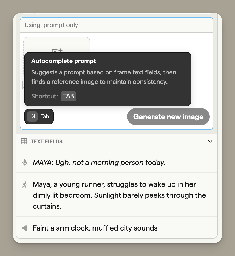Select the runner icon next to the scene description

(25, 185)
